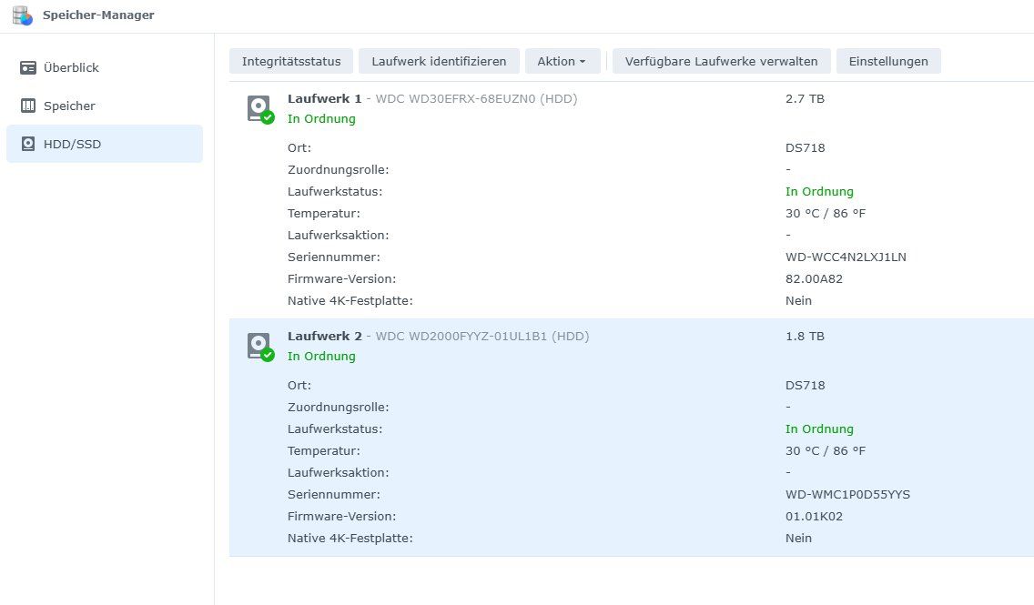Select the HDD/SSD section
Image resolution: width=1034 pixels, height=605 pixels.
point(105,144)
